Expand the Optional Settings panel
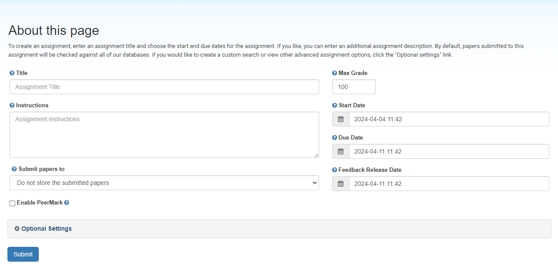 click(x=47, y=229)
